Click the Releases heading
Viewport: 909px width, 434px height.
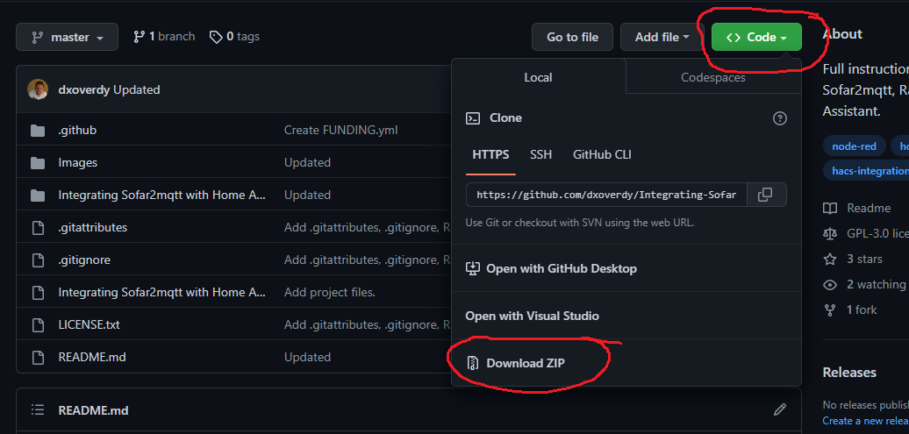[849, 372]
